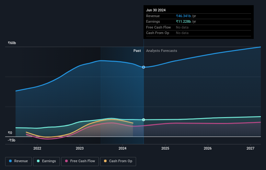
Task: Click the Analysts Forecasts label
Action: (x=161, y=51)
